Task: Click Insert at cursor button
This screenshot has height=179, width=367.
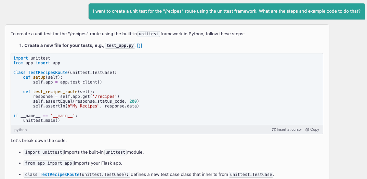Action: click(x=287, y=130)
